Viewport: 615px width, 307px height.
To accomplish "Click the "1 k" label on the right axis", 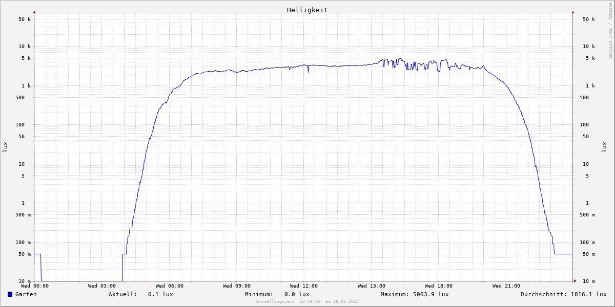I will click(590, 85).
